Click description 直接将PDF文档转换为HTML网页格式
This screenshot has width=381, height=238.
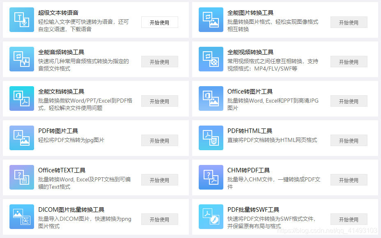[x=272, y=140]
